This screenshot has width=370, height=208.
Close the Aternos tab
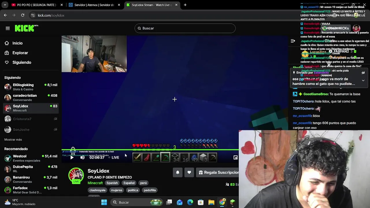[x=119, y=5]
